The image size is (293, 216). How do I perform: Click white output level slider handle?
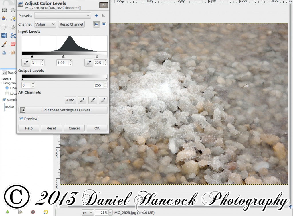coord(106,79)
